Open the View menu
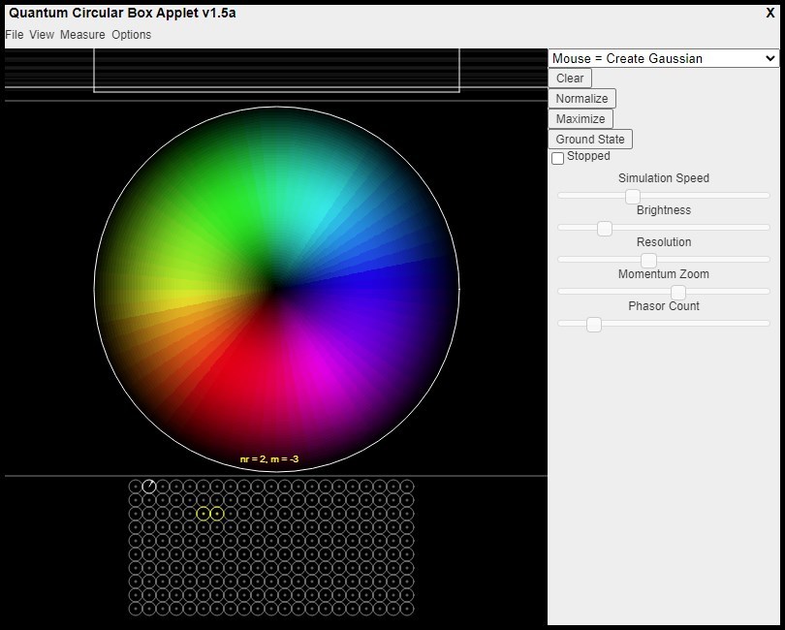The image size is (785, 630). pos(42,35)
